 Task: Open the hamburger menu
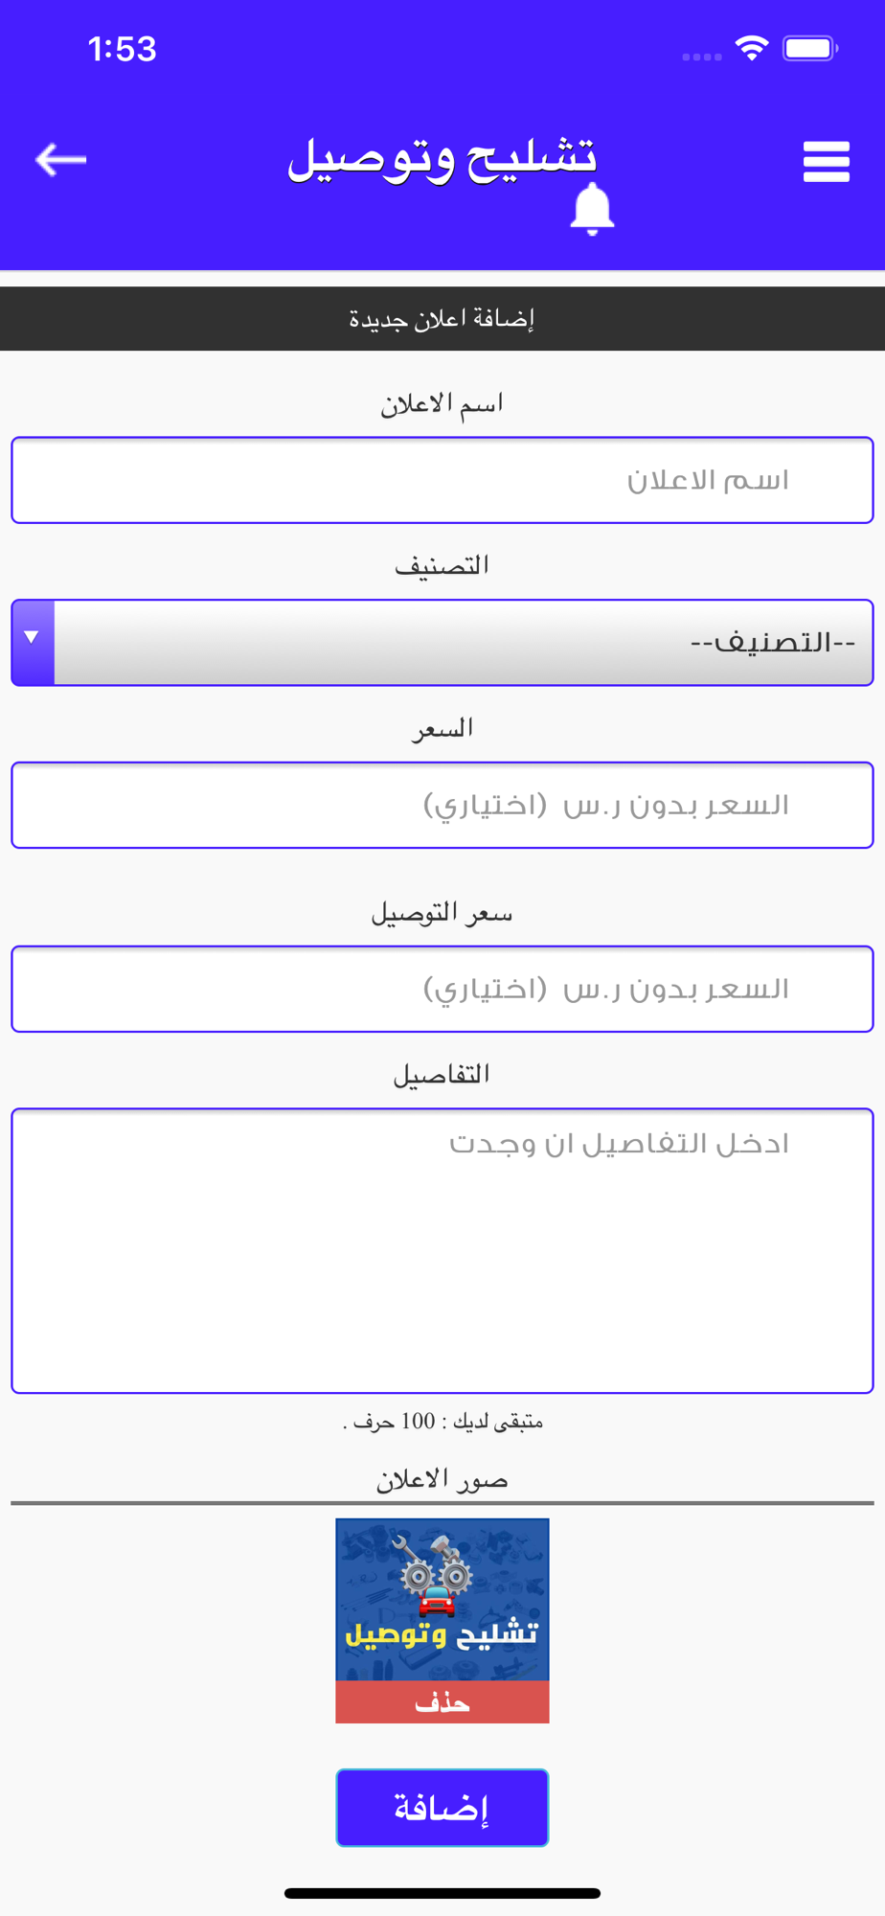click(827, 161)
